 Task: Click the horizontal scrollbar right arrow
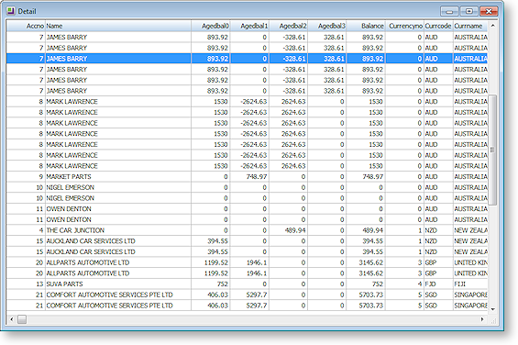point(482,319)
